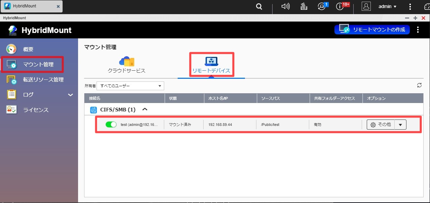Screen dimensions: 430x203
Task: Click ソースパス column header
Action: 283,98
